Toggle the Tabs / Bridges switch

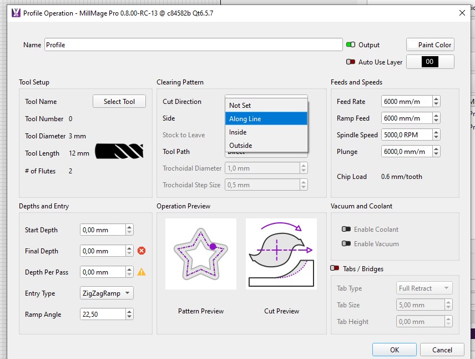(x=335, y=268)
